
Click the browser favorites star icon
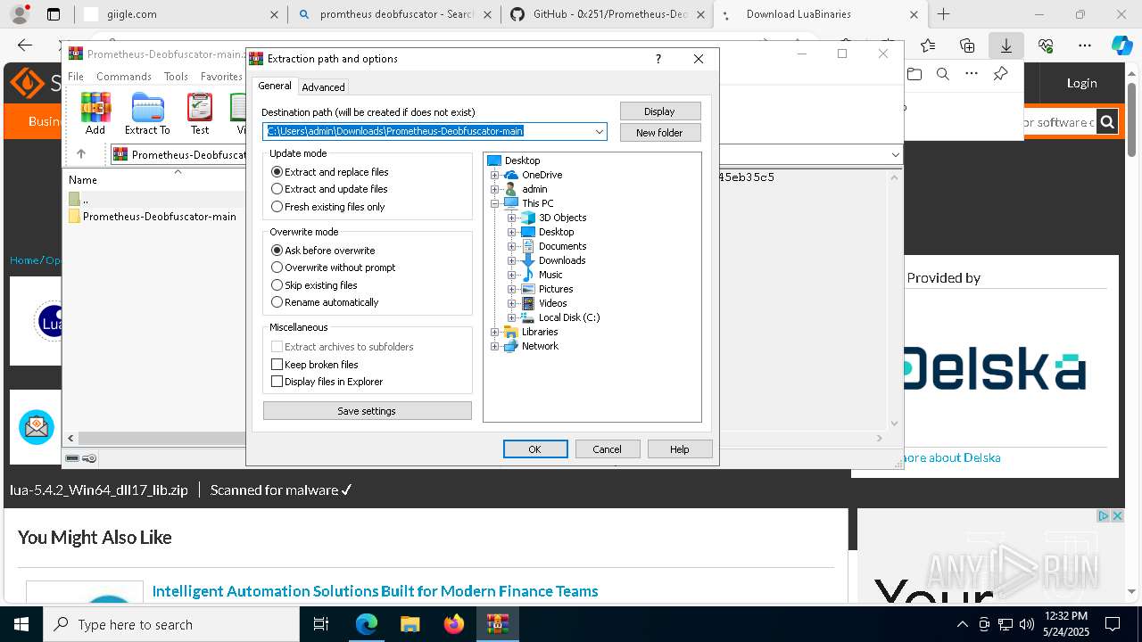[x=928, y=45]
